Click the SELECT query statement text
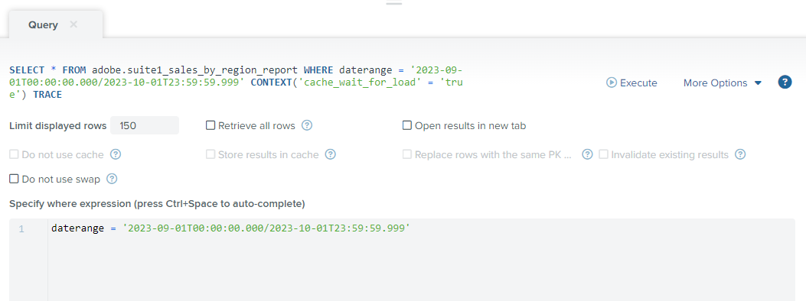 click(237, 82)
